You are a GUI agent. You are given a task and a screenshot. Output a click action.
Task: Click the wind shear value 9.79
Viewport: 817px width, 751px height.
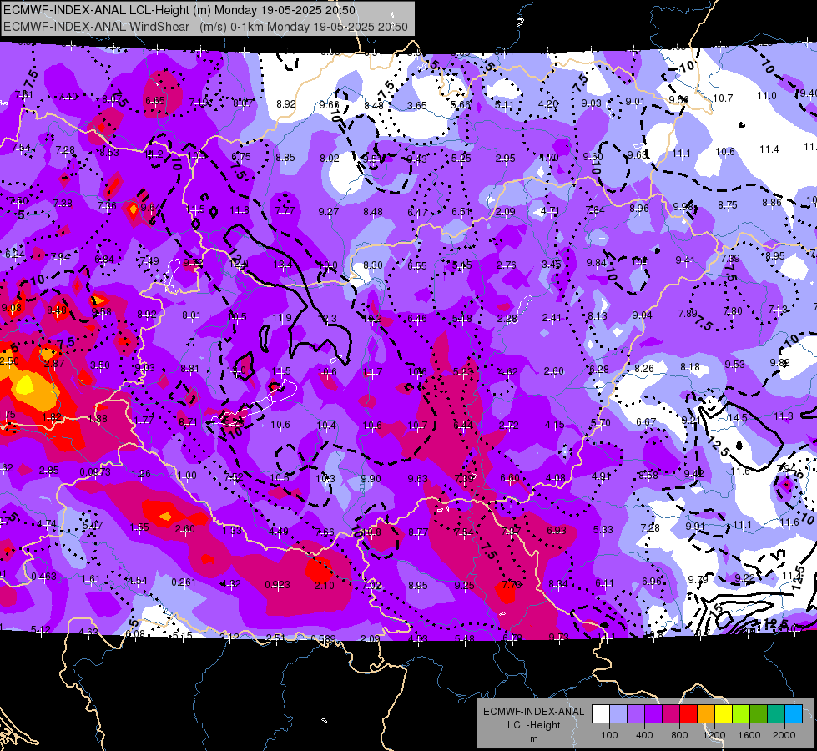tap(698, 580)
